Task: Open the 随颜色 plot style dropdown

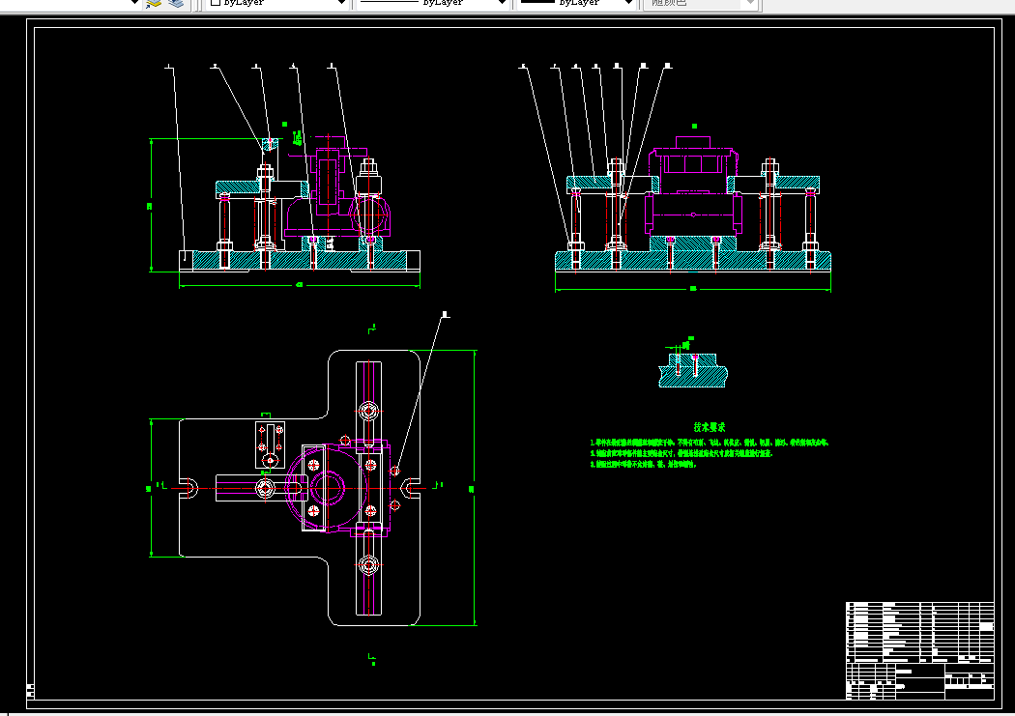Action: point(749,3)
